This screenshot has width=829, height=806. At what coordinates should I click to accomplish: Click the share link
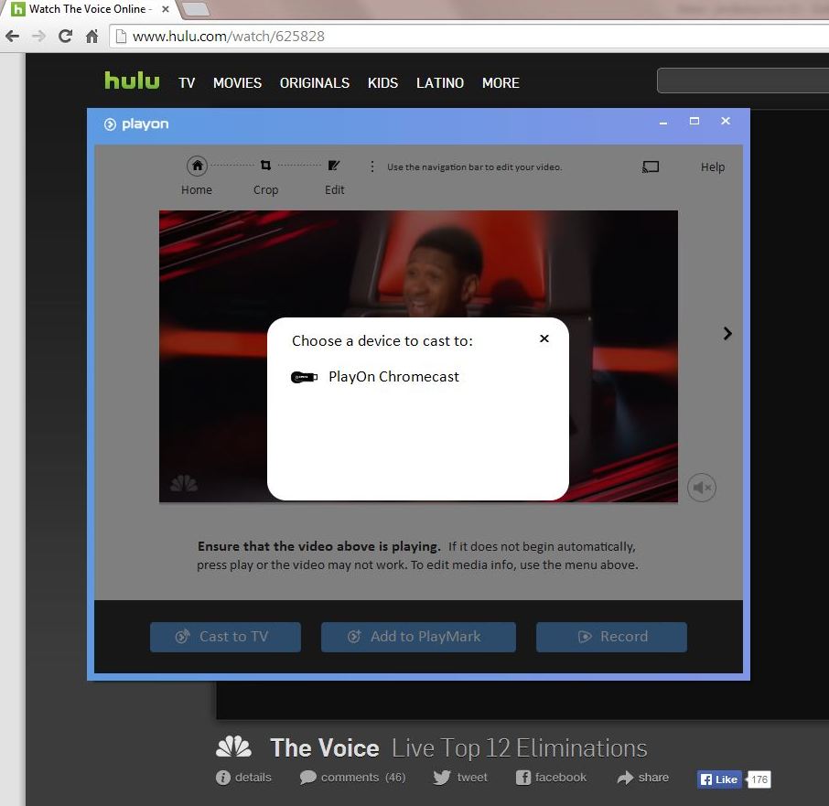642,778
